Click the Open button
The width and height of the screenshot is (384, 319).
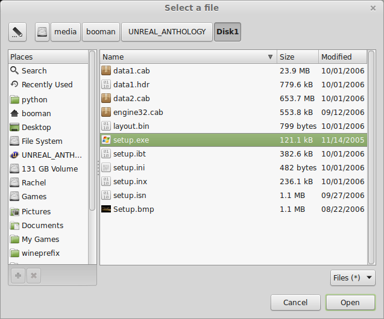click(350, 303)
